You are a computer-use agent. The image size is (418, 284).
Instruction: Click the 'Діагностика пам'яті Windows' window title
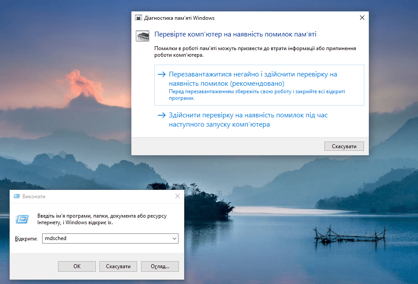(x=179, y=18)
